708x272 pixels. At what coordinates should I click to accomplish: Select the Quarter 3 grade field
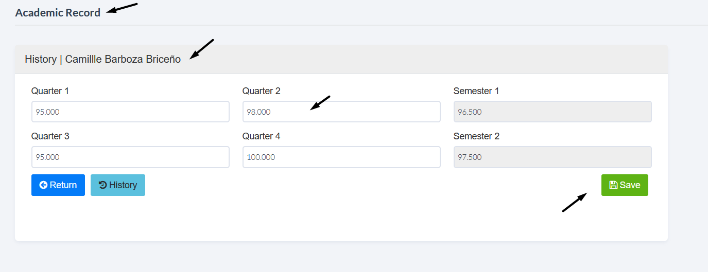pos(130,157)
